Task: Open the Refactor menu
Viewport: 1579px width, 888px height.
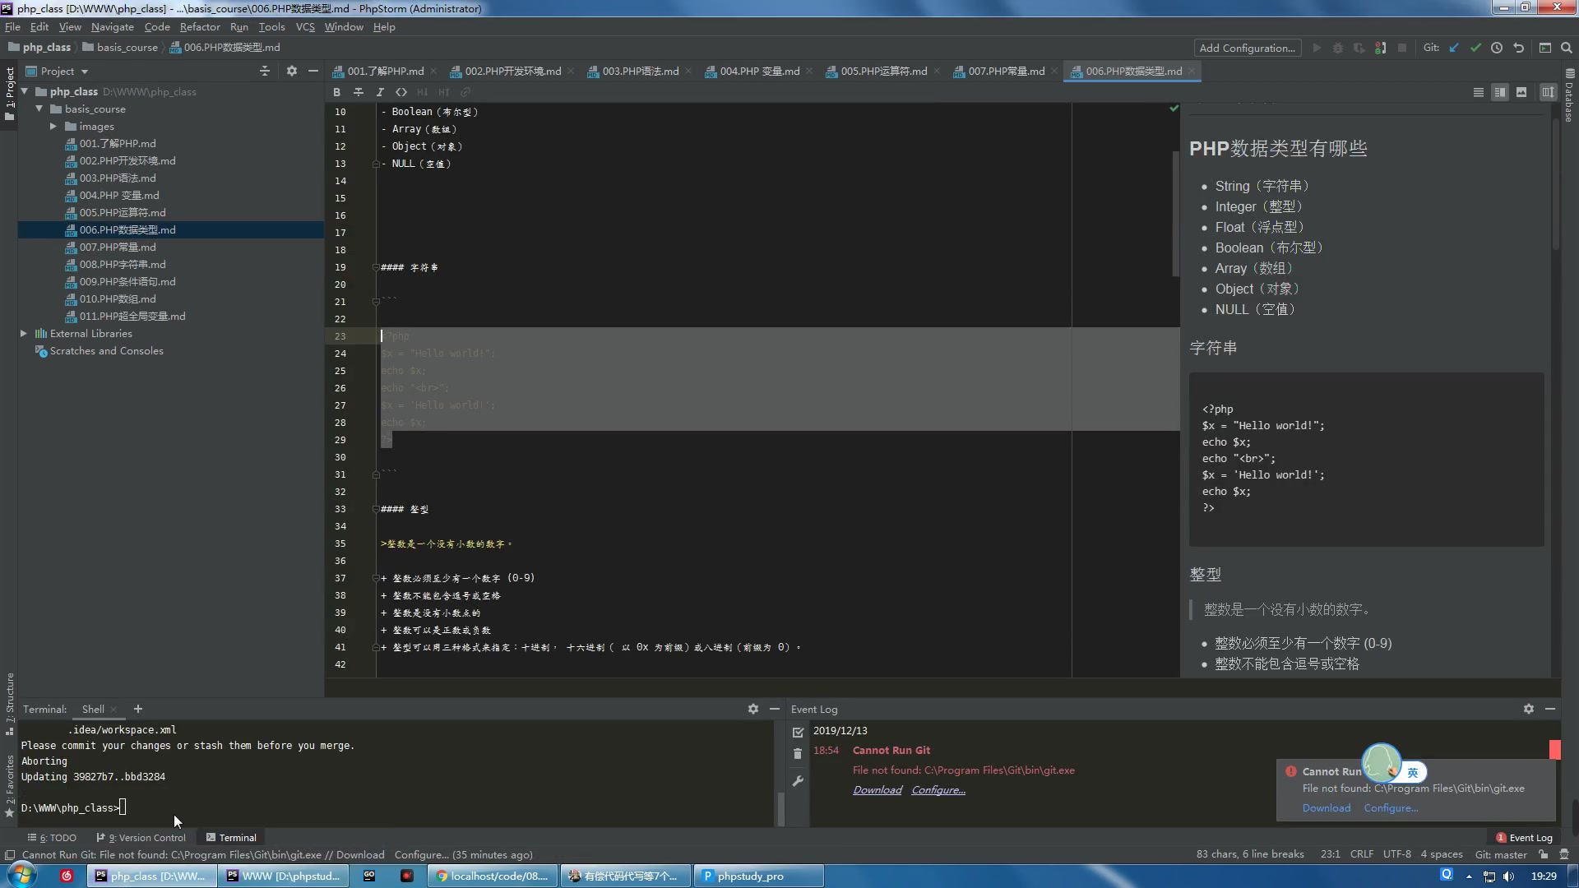Action: point(200,27)
